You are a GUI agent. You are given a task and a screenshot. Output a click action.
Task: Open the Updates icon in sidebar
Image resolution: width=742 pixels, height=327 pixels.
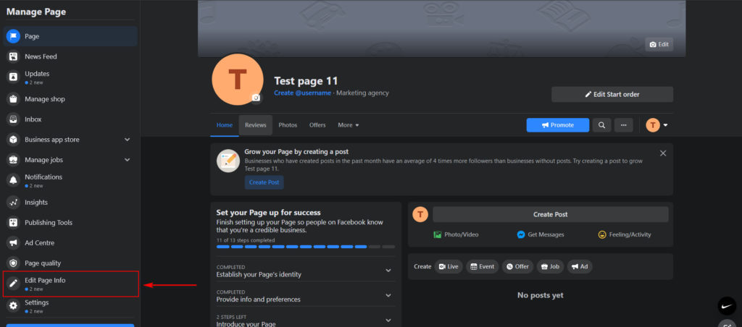click(13, 77)
